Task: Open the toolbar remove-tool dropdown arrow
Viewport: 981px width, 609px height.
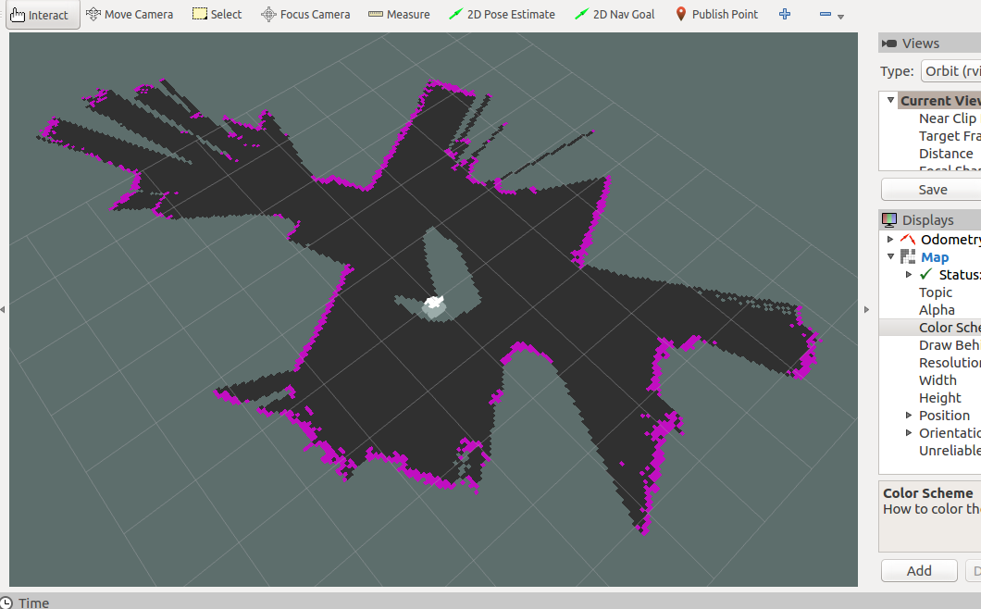Action: pos(841,17)
